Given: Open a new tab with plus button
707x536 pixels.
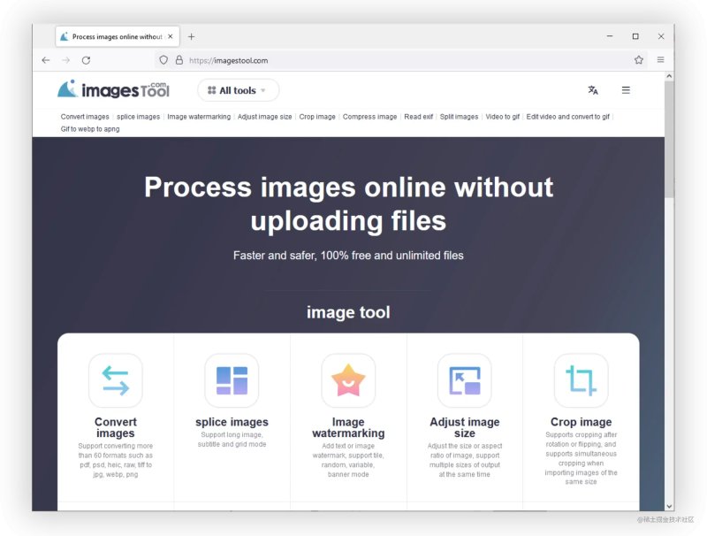Looking at the screenshot, I should pos(191,36).
